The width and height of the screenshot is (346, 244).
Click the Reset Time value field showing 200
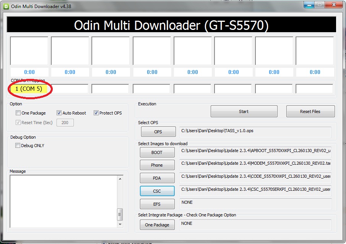click(x=65, y=123)
